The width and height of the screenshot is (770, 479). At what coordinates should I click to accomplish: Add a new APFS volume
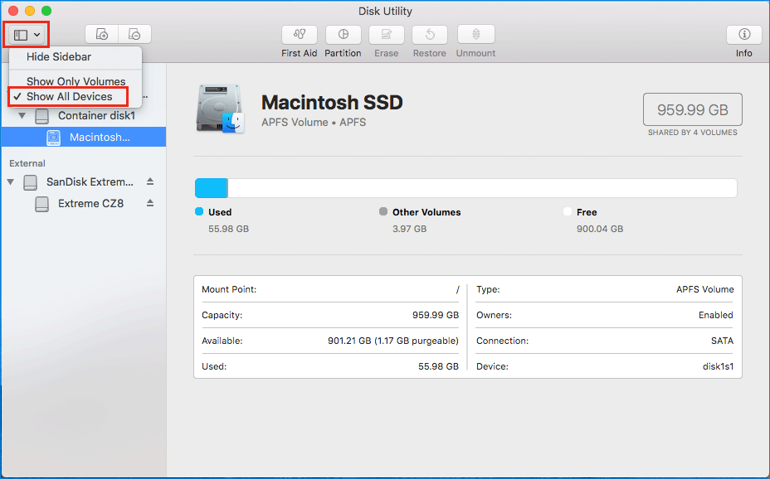point(101,34)
